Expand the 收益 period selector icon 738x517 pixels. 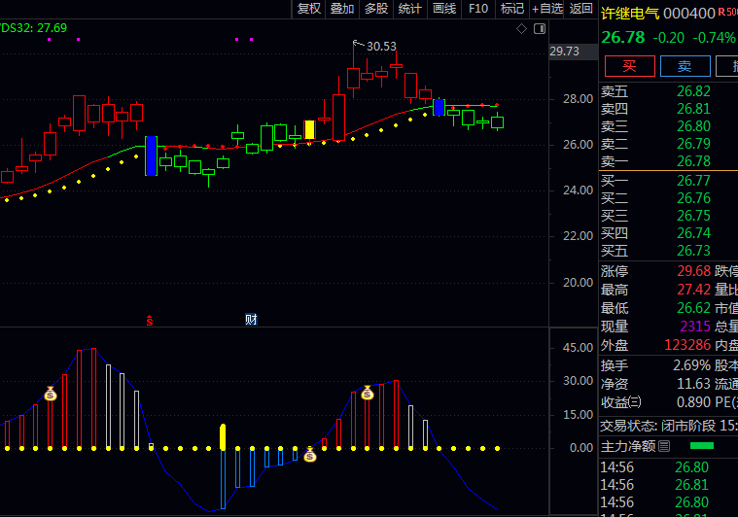[x=635, y=401]
